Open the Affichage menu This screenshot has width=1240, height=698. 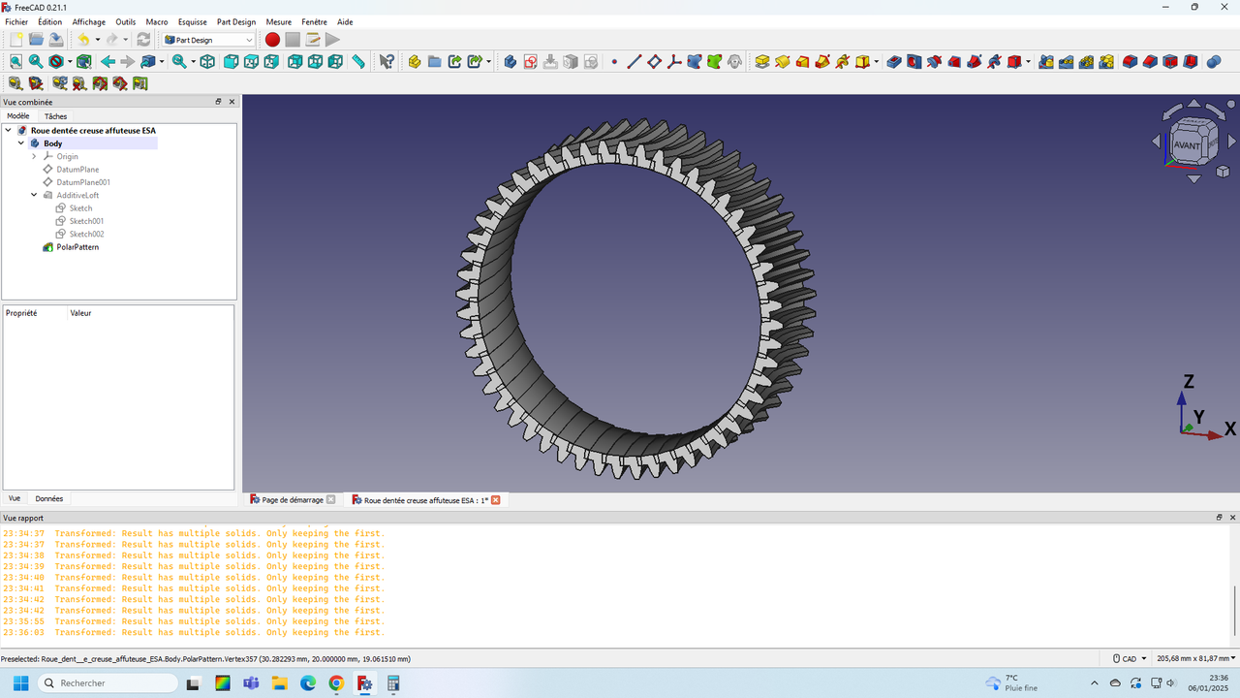click(89, 21)
